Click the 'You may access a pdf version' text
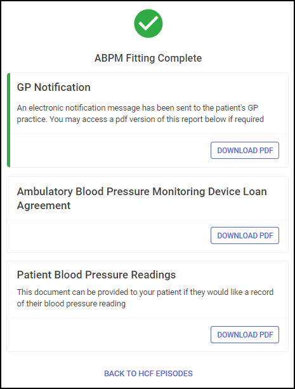This screenshot has height=389, width=295. point(157,119)
